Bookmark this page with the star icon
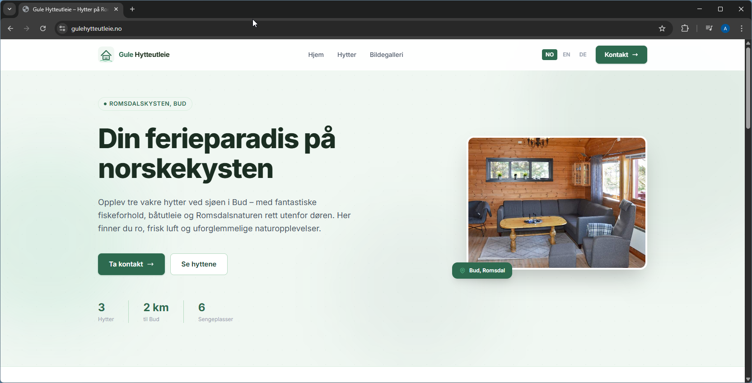This screenshot has width=752, height=383. click(662, 28)
